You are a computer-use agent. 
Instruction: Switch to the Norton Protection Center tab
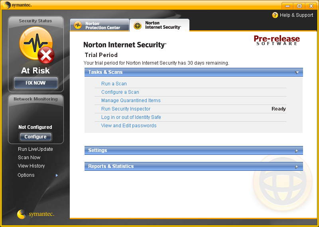coord(99,25)
